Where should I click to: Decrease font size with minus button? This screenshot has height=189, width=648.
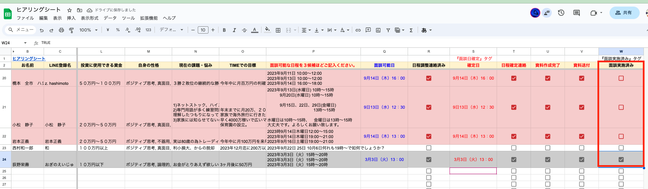tap(193, 30)
